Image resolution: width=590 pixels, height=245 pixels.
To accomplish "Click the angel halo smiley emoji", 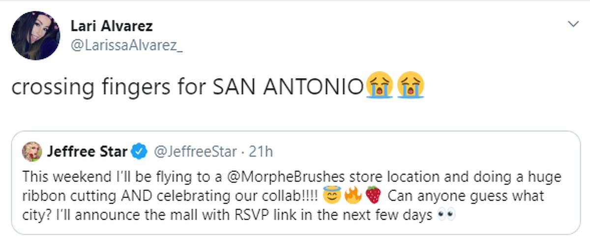I will click(x=330, y=196).
